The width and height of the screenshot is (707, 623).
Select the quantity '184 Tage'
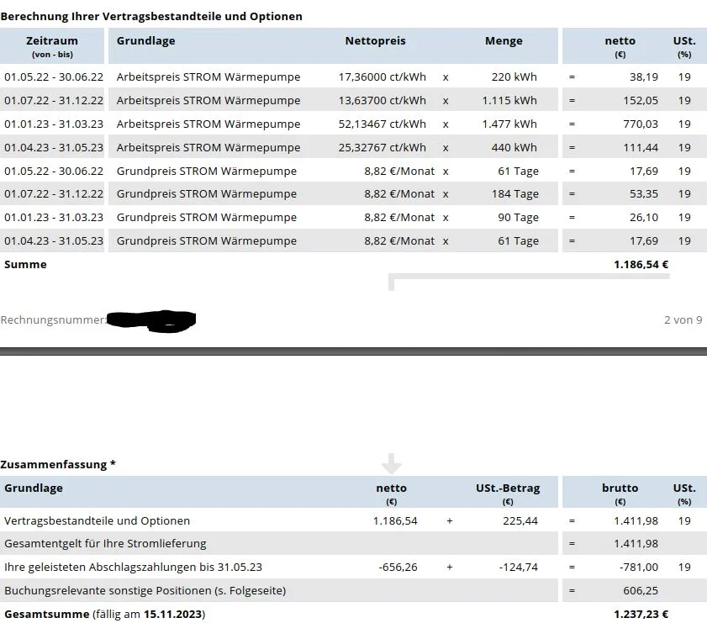pos(515,193)
